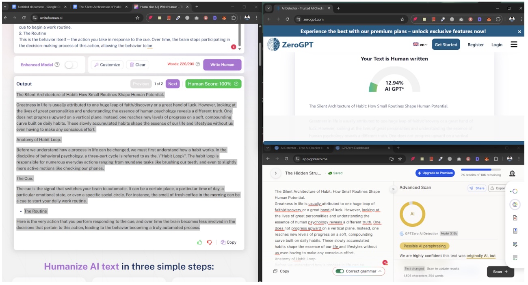Click the Register link on ZeroGPT
Image resolution: width=528 pixels, height=285 pixels.
click(476, 45)
